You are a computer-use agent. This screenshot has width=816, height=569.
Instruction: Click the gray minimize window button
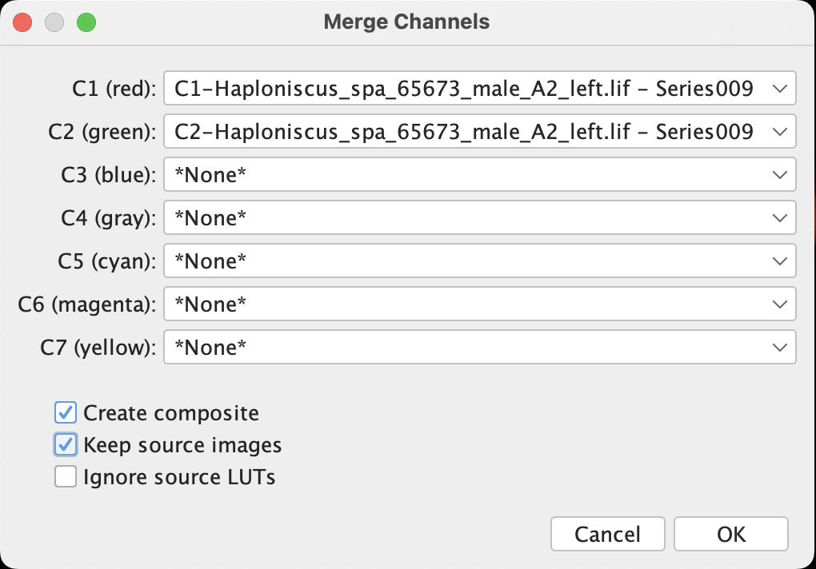[54, 22]
